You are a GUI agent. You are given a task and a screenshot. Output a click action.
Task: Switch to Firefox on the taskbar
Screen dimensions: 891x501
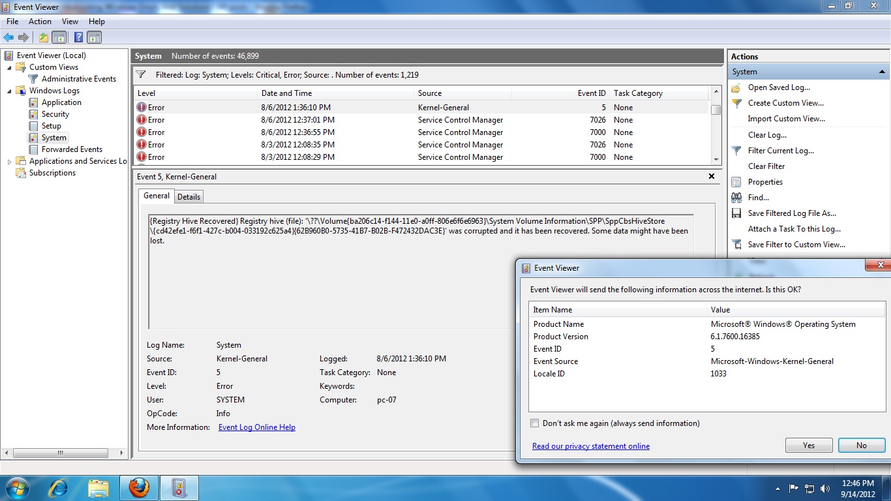pyautogui.click(x=138, y=487)
